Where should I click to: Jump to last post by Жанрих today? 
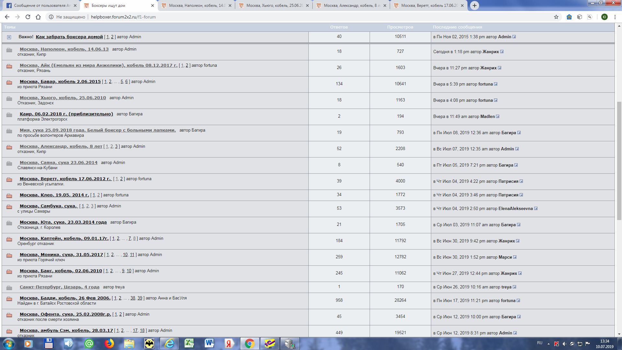(x=502, y=52)
